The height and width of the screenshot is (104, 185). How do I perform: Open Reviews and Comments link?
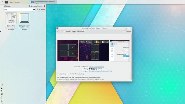[96, 67]
